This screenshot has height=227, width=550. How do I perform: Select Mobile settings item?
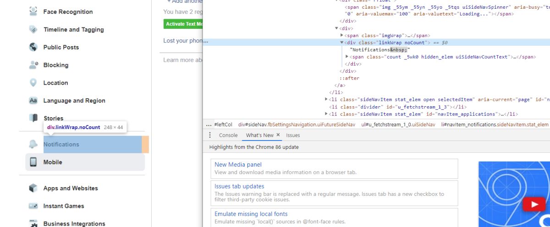click(x=85, y=162)
